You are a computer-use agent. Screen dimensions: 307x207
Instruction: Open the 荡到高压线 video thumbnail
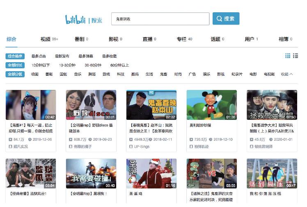pyautogui.click(x=272, y=173)
